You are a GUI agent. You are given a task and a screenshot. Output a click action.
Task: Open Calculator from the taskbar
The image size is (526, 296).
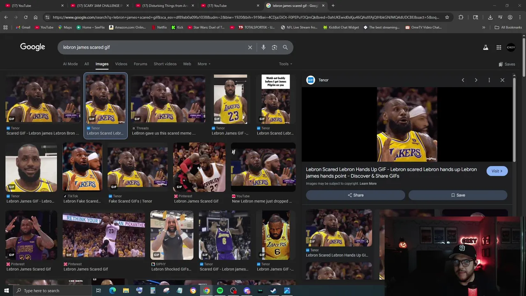pyautogui.click(x=152, y=291)
